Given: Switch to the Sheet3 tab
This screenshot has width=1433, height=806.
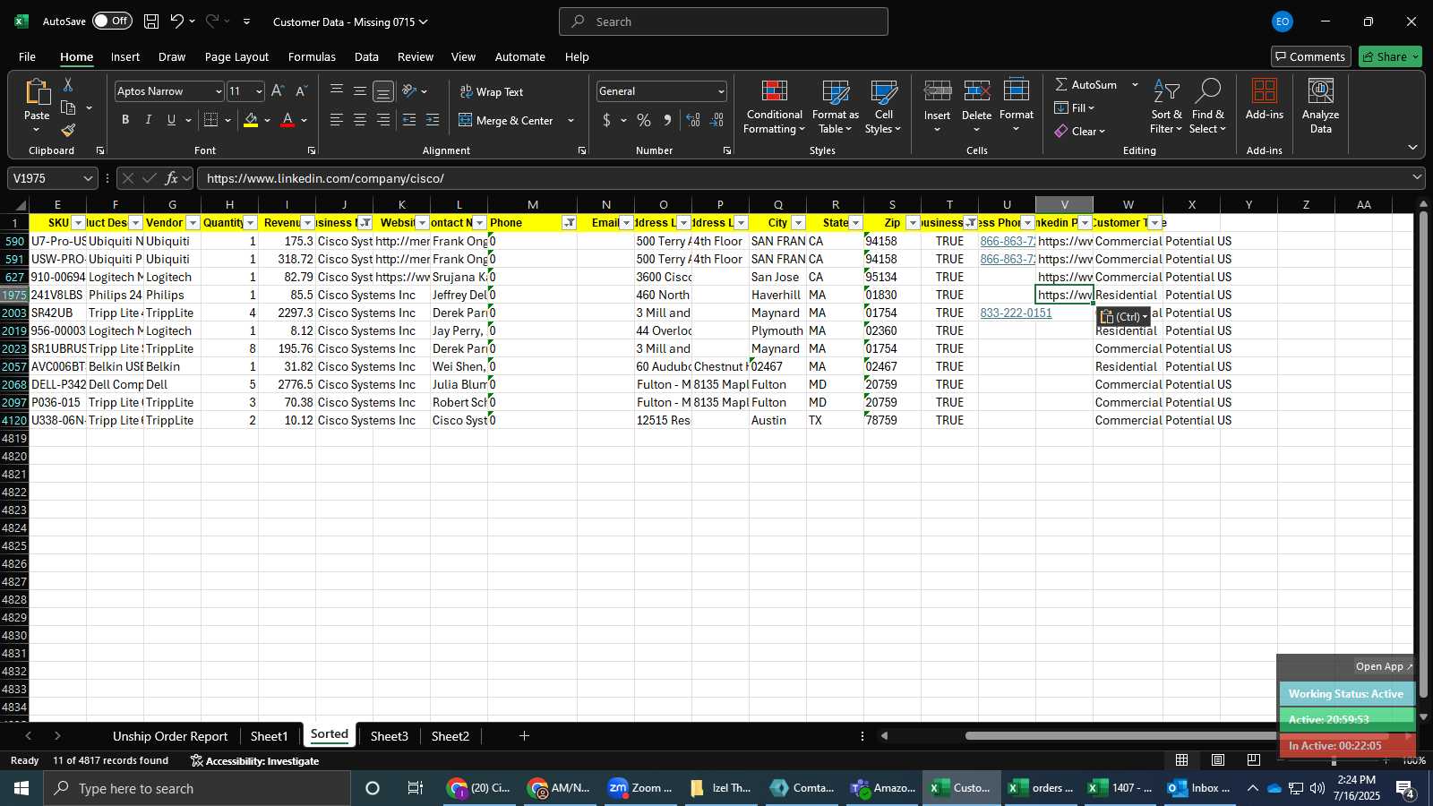Looking at the screenshot, I should click(389, 736).
